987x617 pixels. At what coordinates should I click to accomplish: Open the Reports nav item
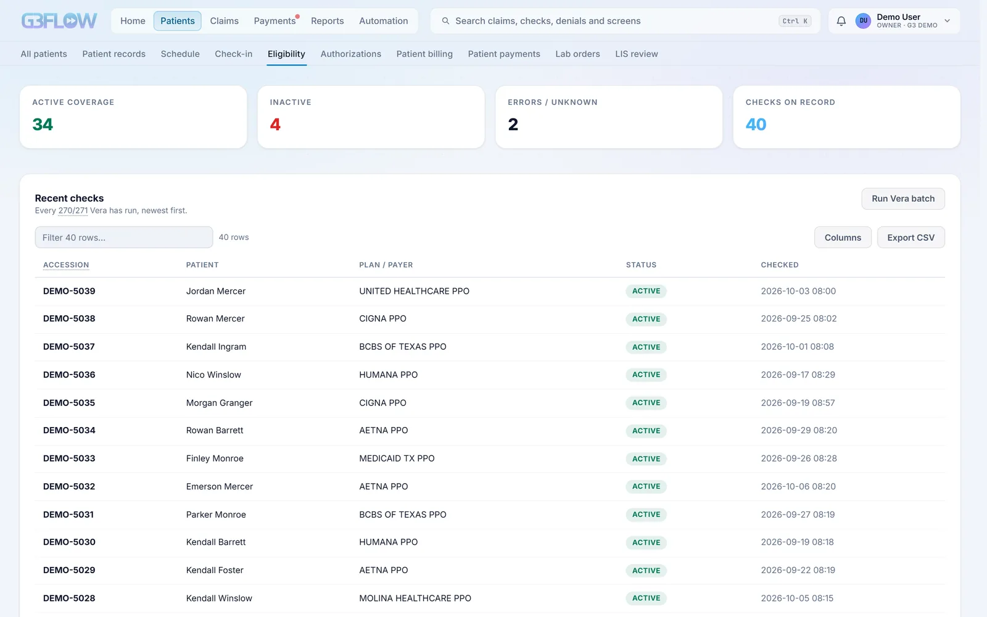coord(327,21)
